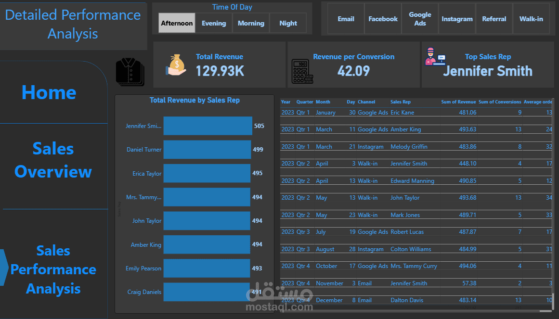The height and width of the screenshot is (319, 559).
Task: Click the money bag revenue icon
Action: pyautogui.click(x=176, y=65)
